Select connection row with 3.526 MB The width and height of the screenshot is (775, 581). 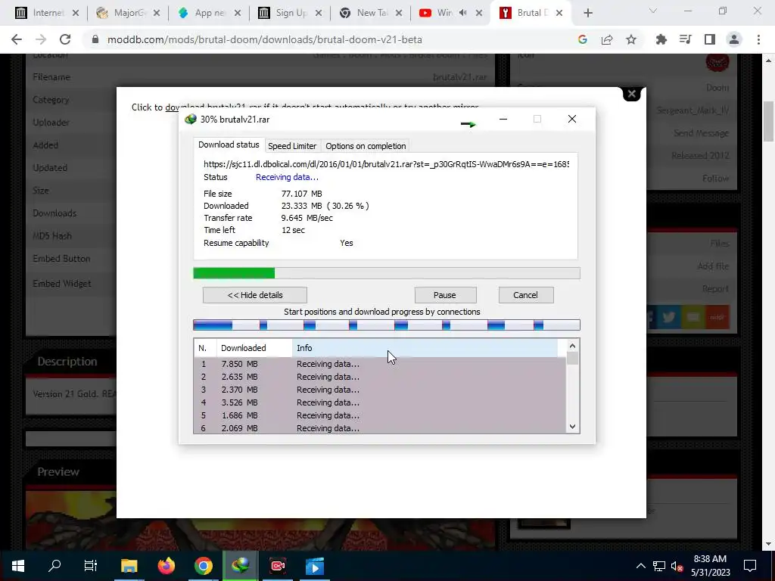pyautogui.click(x=380, y=402)
